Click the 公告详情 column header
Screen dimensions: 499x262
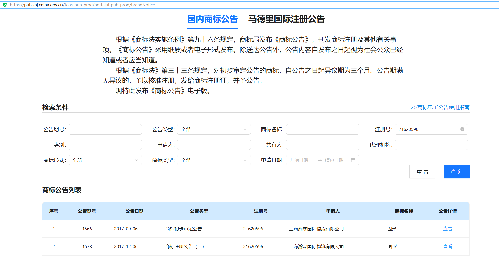(x=447, y=211)
